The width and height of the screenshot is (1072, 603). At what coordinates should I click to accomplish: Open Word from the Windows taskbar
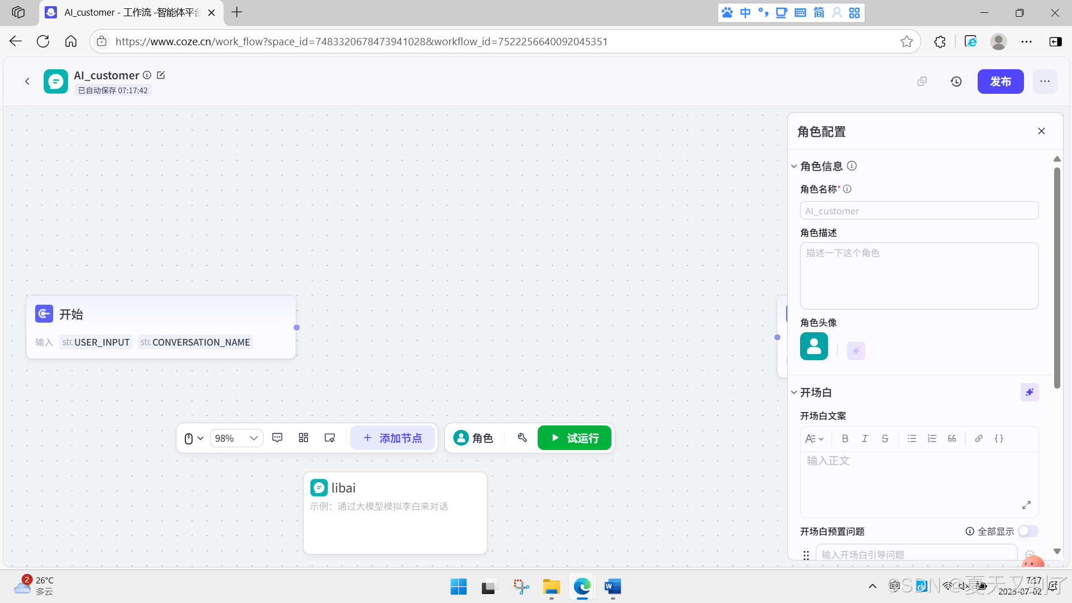pyautogui.click(x=612, y=587)
